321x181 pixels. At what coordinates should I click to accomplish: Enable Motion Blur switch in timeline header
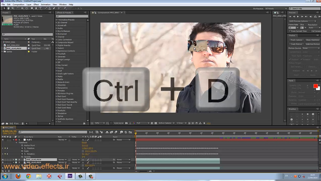coord(116,132)
